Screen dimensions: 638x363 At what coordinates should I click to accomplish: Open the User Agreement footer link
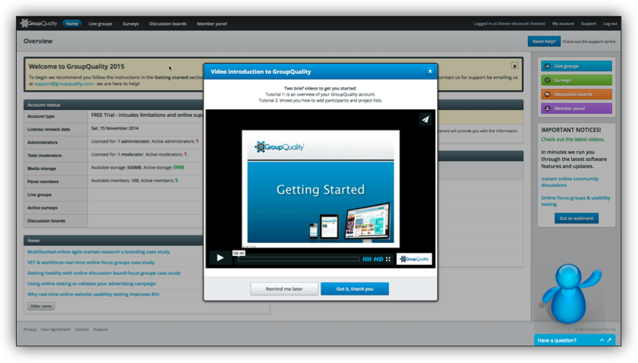pos(55,330)
